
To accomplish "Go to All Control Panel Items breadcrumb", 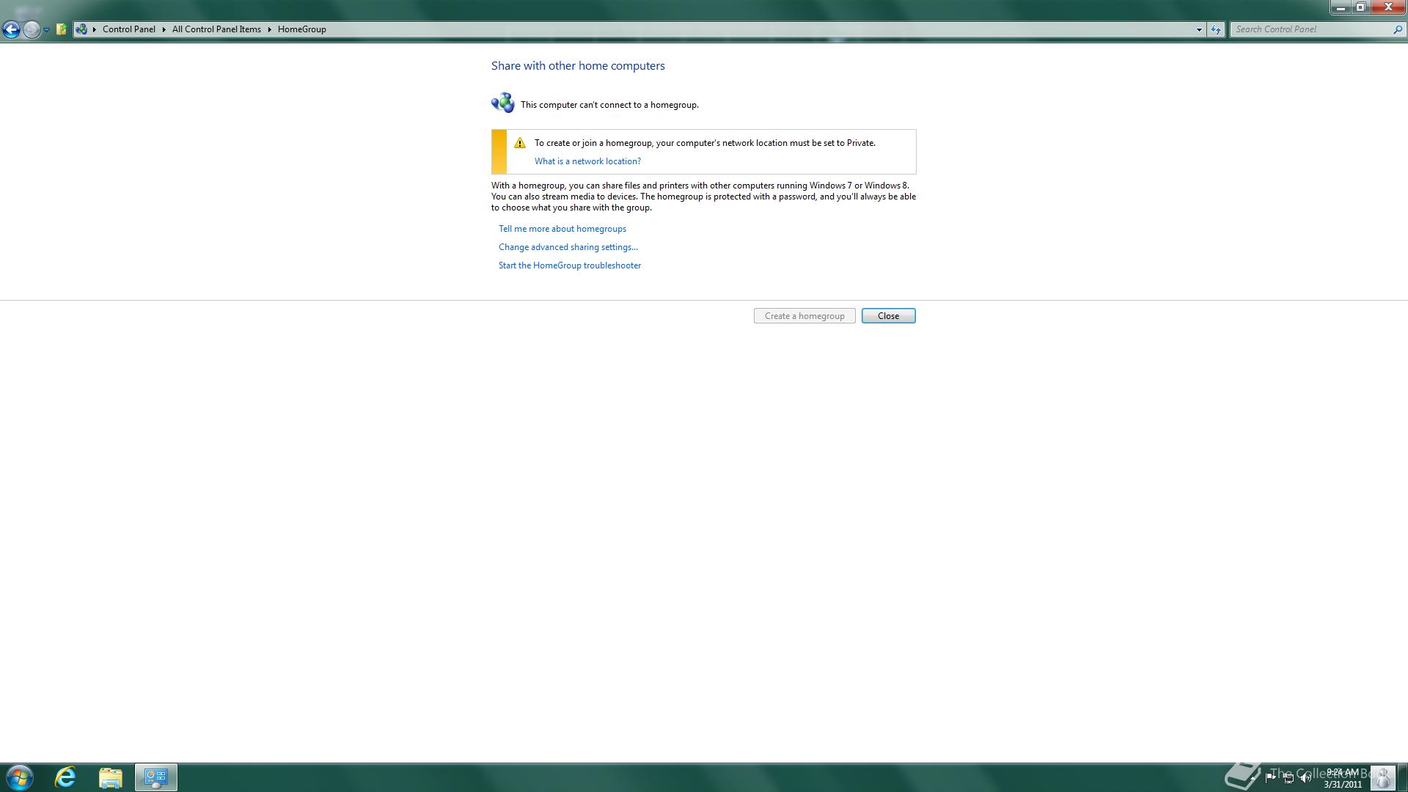I will (x=216, y=29).
